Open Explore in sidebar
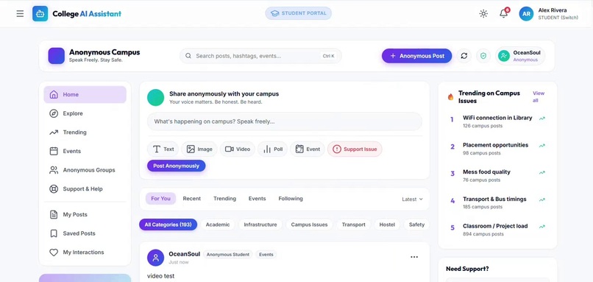The height and width of the screenshot is (282, 593). (85, 113)
